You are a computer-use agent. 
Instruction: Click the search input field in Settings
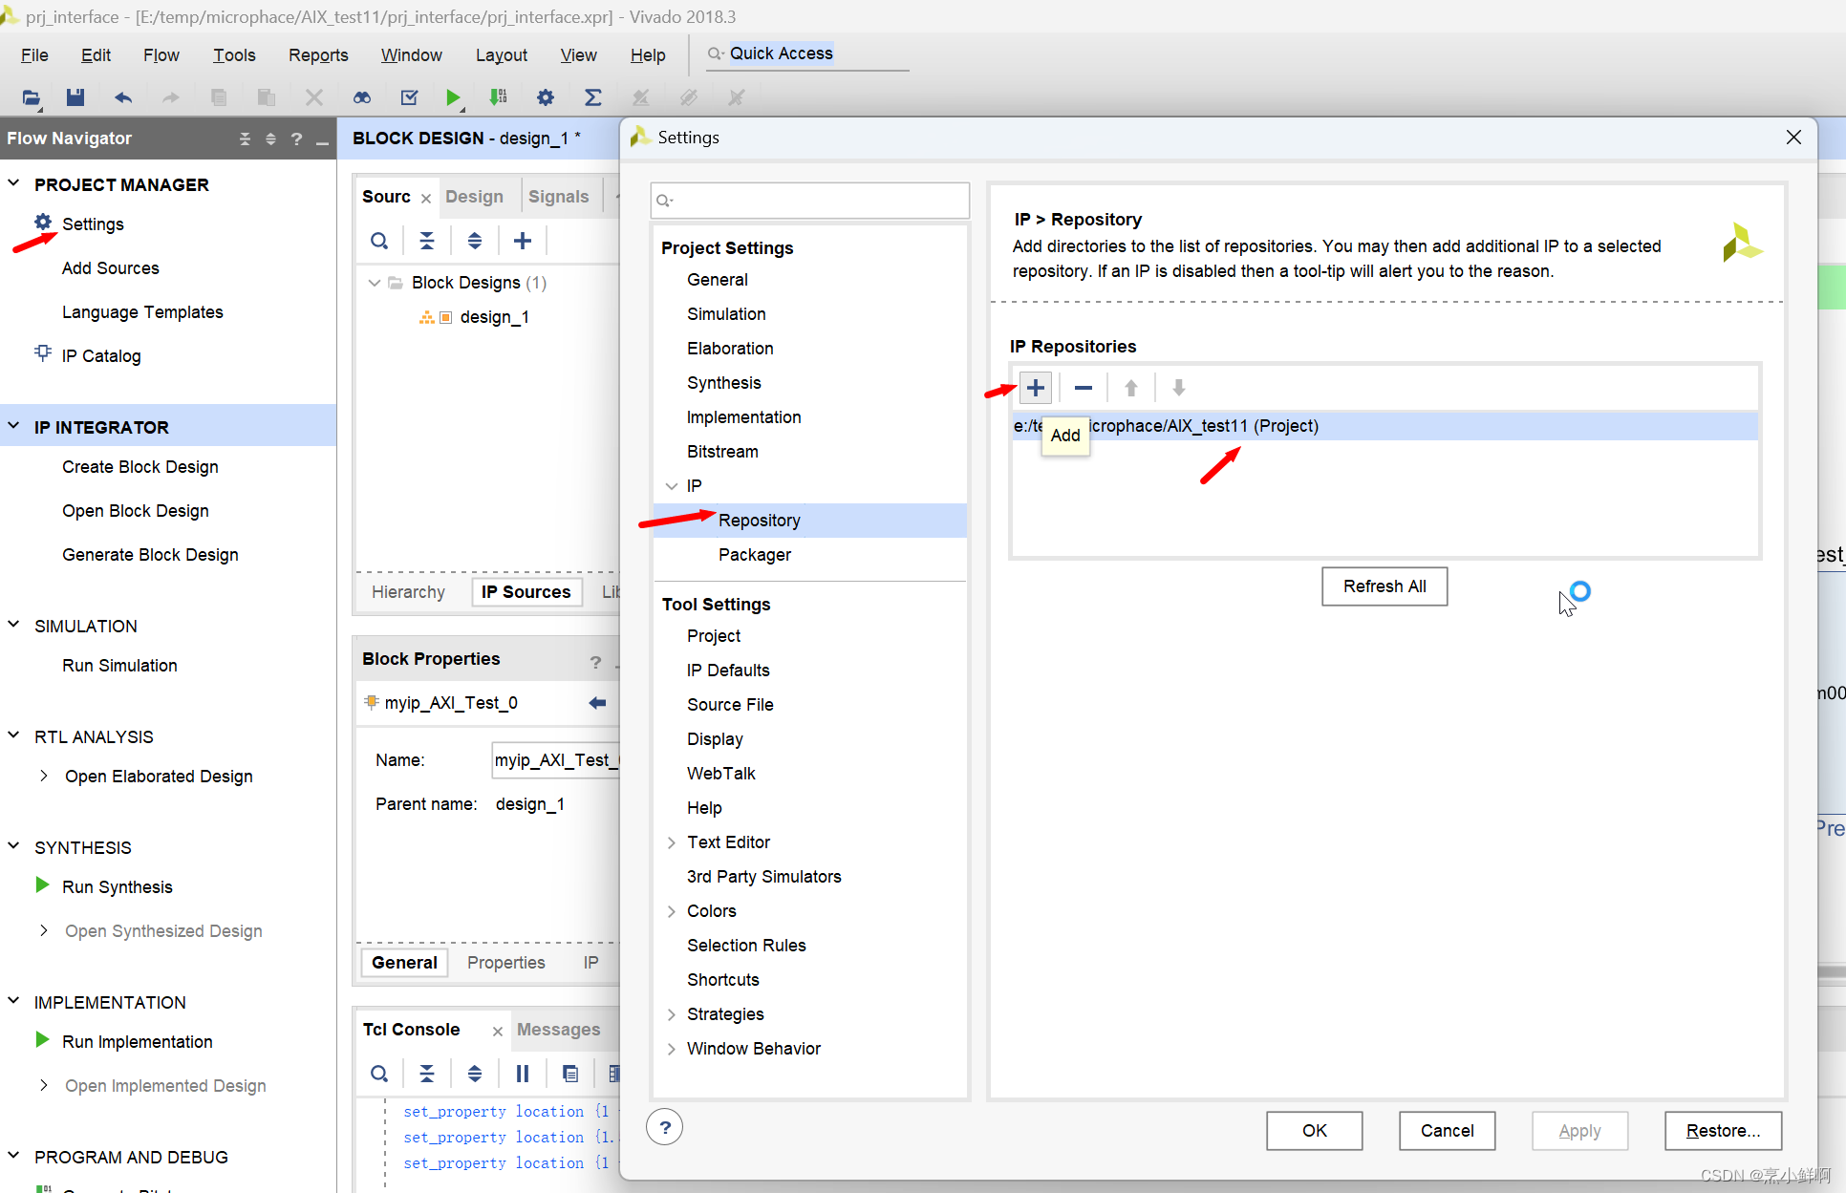pyautogui.click(x=808, y=198)
